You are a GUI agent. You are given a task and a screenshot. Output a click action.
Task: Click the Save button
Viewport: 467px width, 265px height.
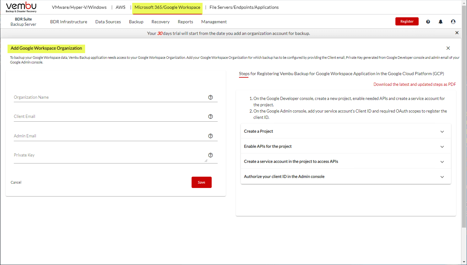201,182
